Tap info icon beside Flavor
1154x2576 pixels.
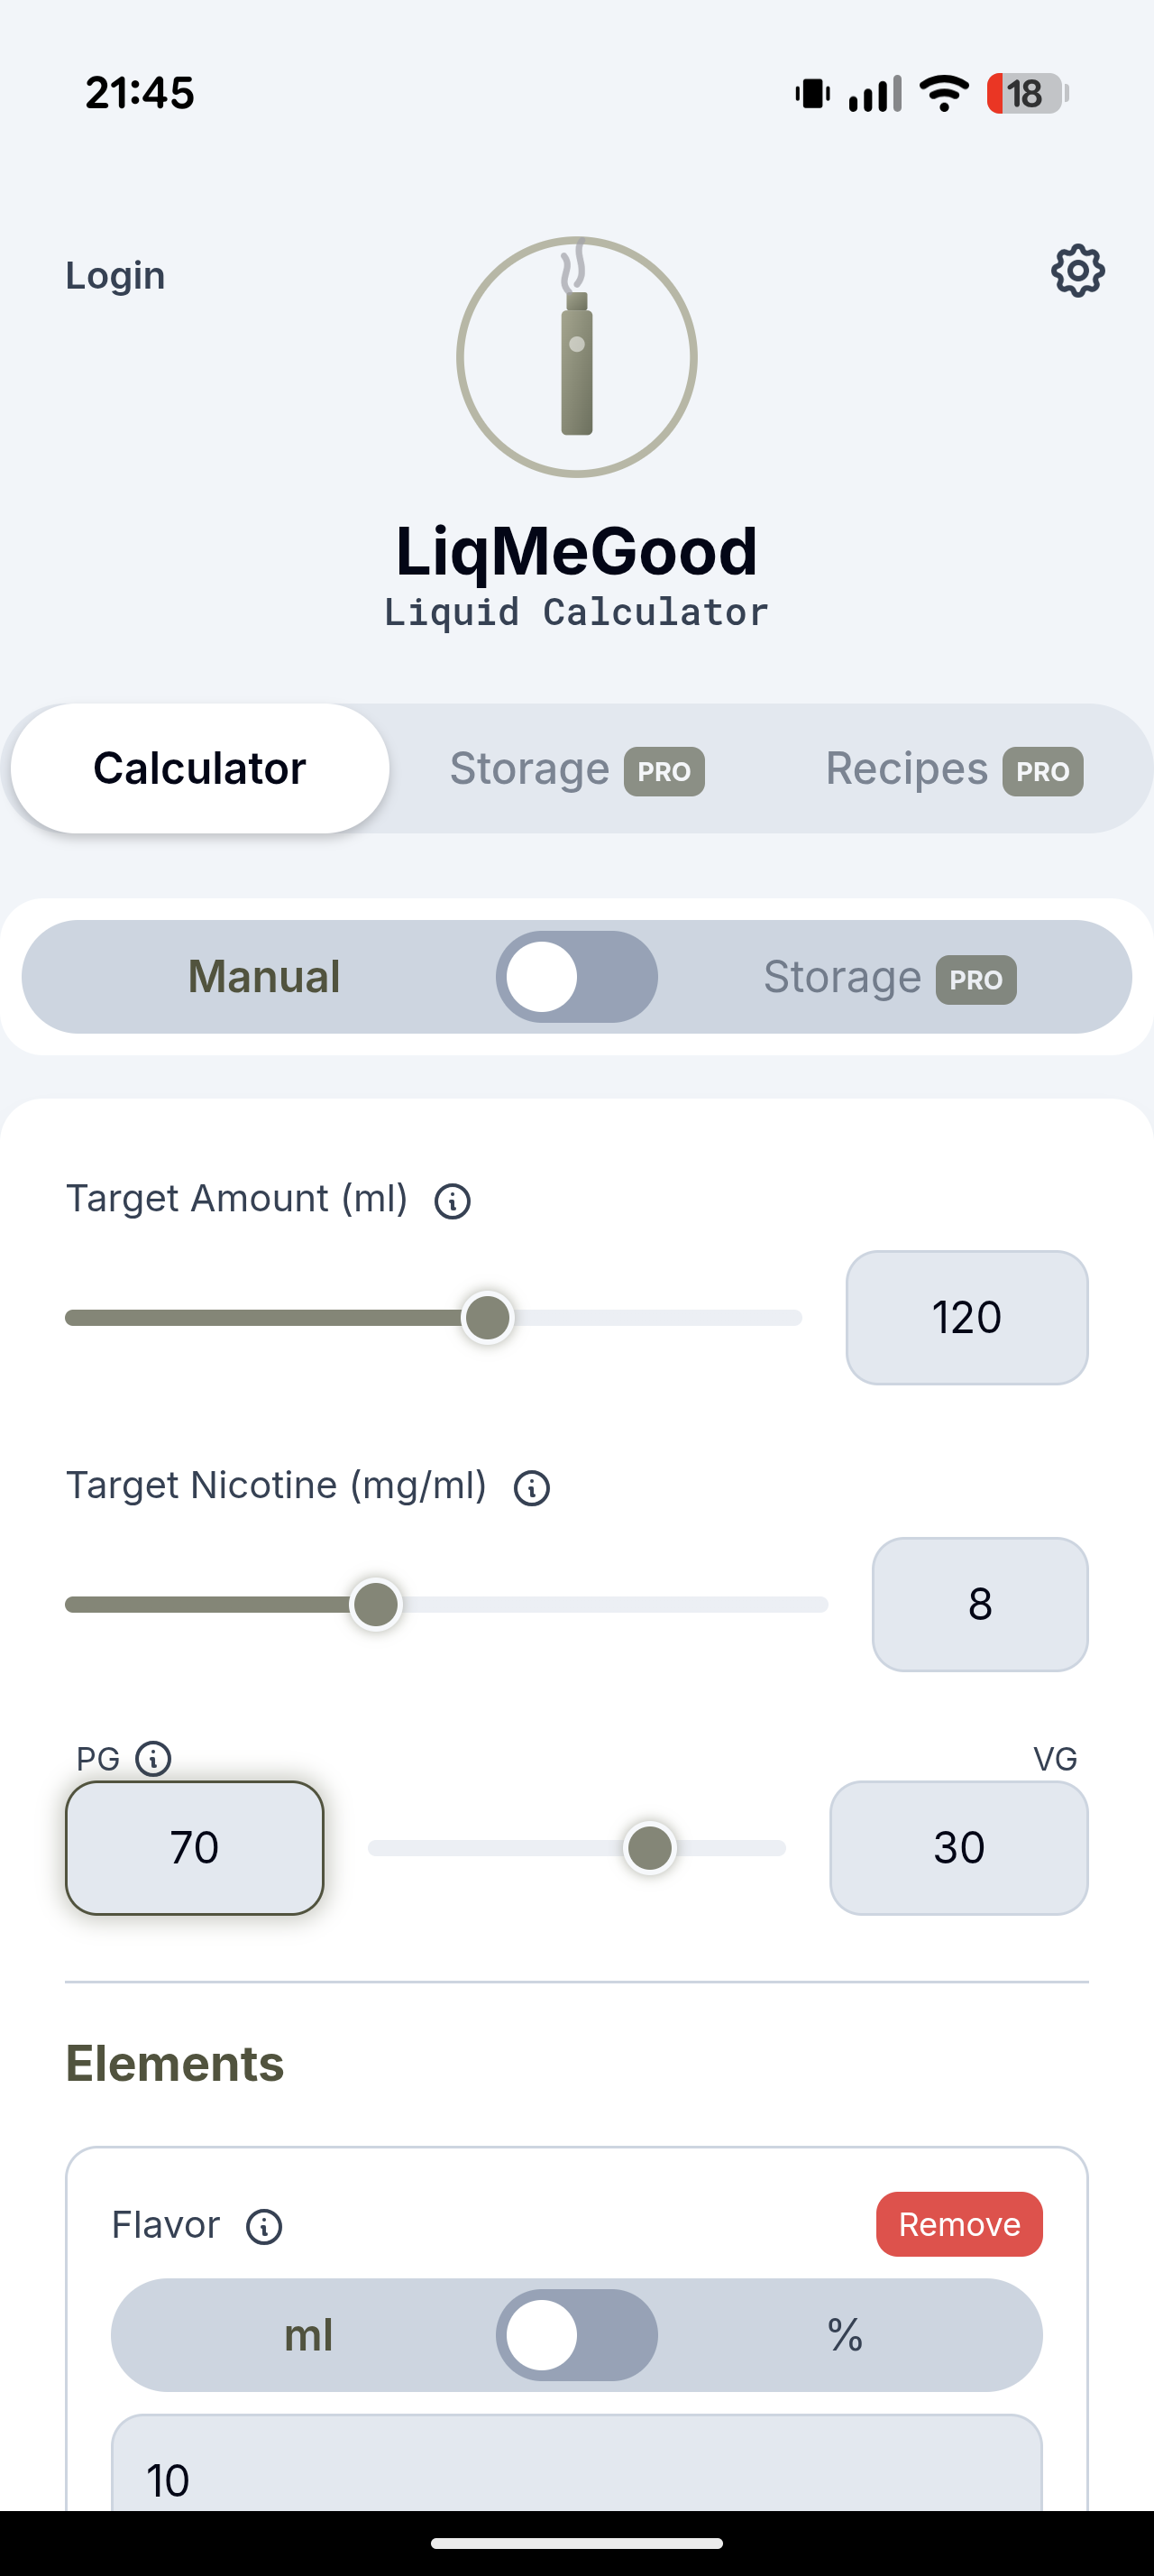(264, 2226)
